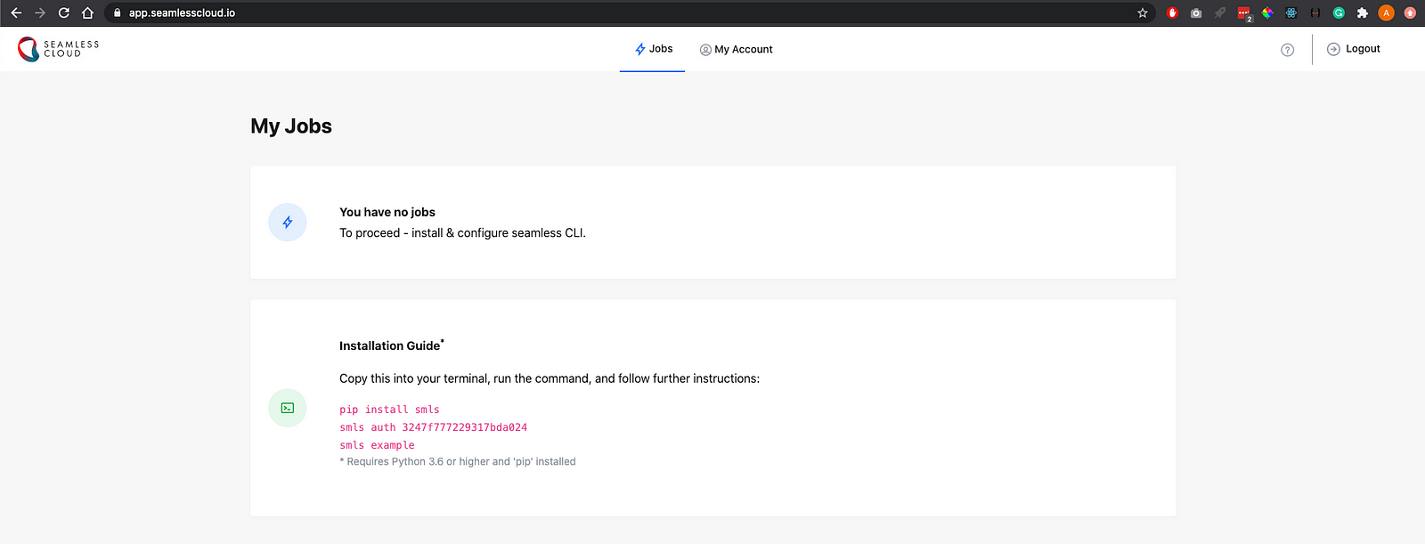Open the help question mark icon
Screen dimensions: 1425x544
(1287, 50)
